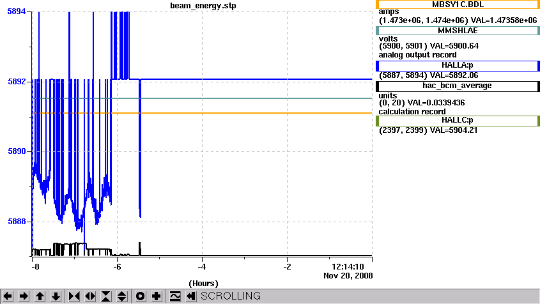
Task: Zoom in on time axis (inward triangles)
Action: point(74,296)
